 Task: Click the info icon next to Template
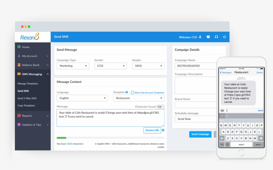[127, 92]
